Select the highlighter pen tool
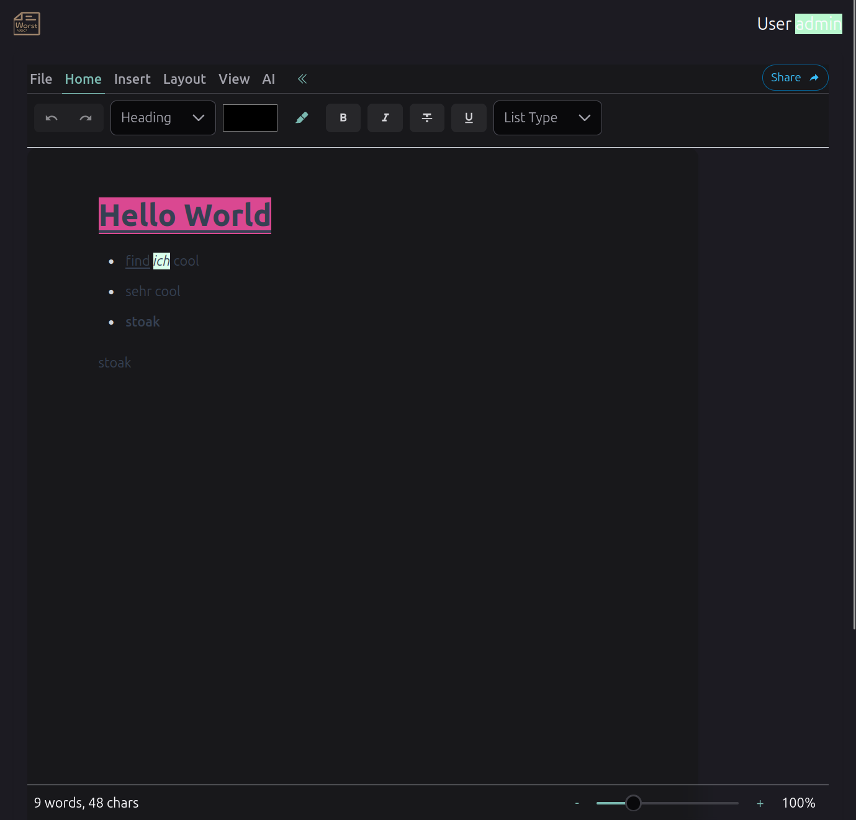 [302, 118]
